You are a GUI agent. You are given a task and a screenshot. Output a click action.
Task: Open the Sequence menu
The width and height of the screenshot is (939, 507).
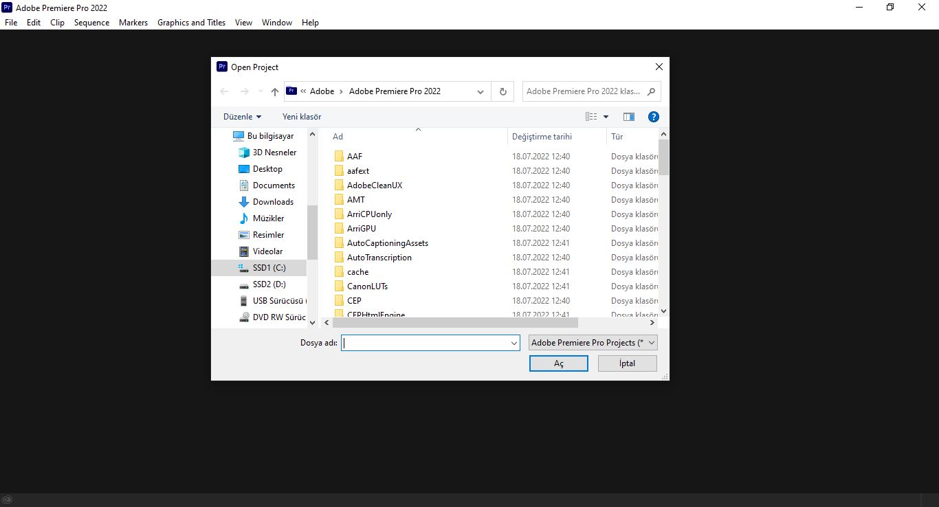click(92, 23)
